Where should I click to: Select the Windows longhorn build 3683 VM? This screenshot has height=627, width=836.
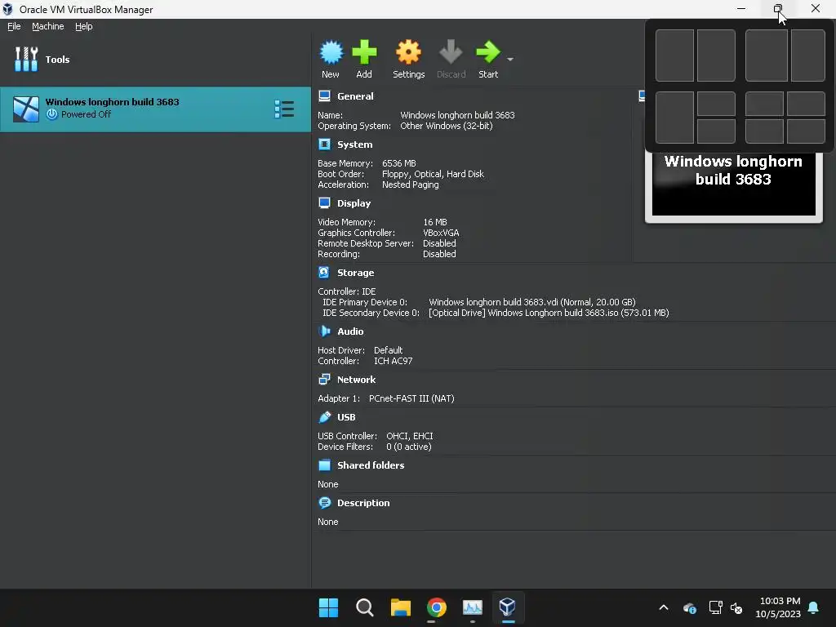[155, 109]
